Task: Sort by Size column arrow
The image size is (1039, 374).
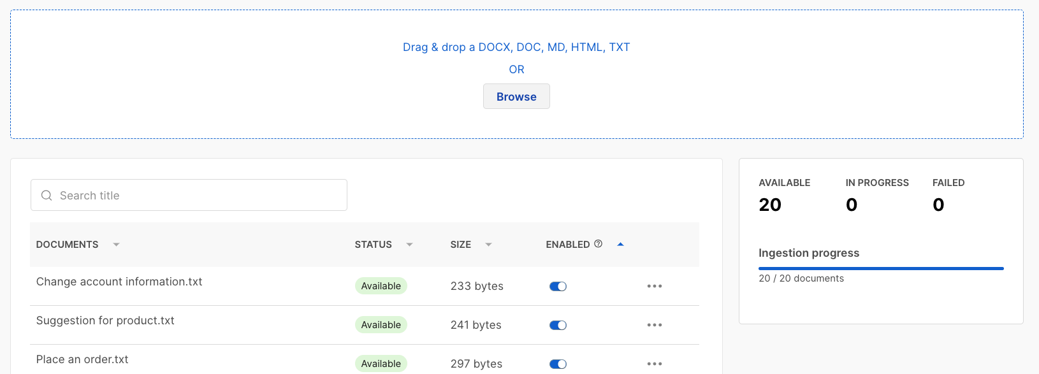Action: (x=488, y=245)
